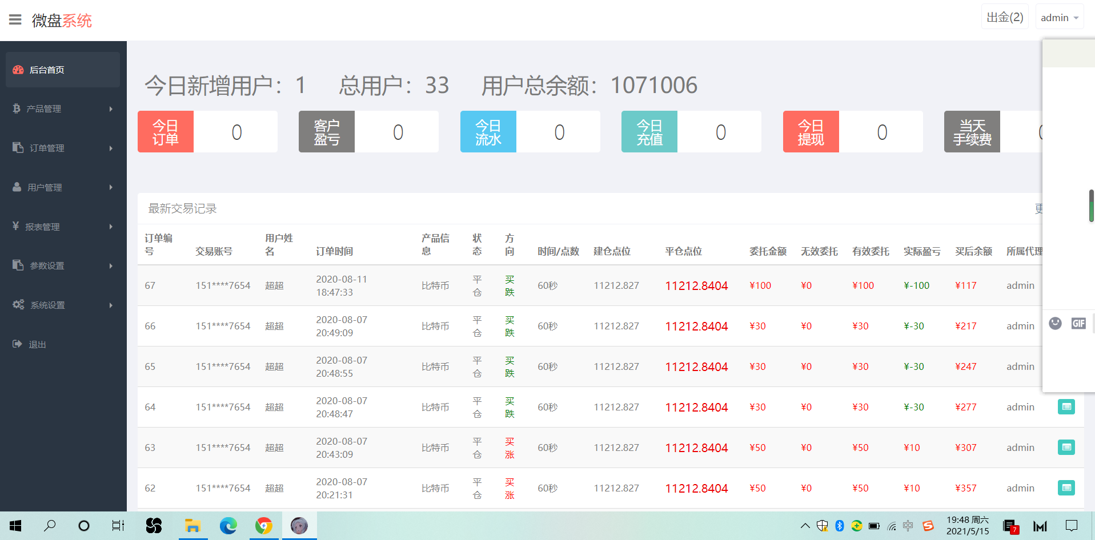Expand the 参数设置 submenu arrow

coord(111,265)
